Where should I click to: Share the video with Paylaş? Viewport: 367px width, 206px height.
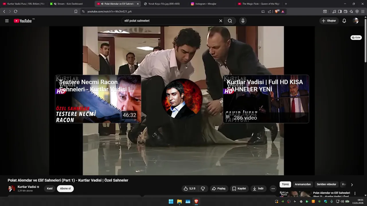pos(218,189)
